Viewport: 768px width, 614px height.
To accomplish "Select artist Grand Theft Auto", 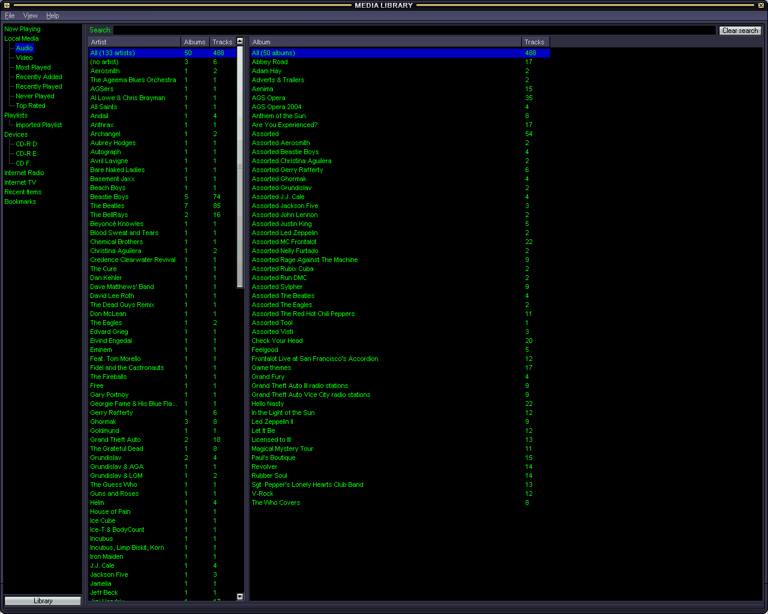I will [162, 440].
